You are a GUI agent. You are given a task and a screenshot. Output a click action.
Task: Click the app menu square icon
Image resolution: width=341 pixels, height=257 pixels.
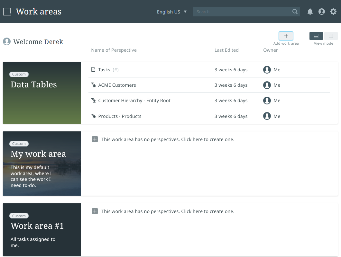[7, 12]
